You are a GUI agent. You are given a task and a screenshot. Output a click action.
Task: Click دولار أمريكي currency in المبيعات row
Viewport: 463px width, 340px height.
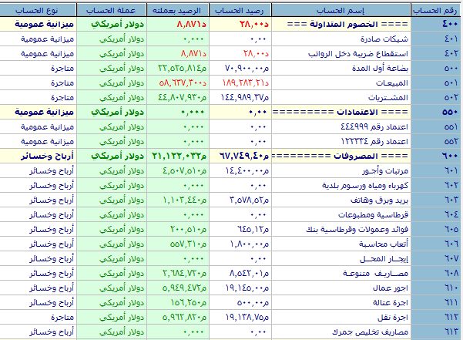(112, 82)
